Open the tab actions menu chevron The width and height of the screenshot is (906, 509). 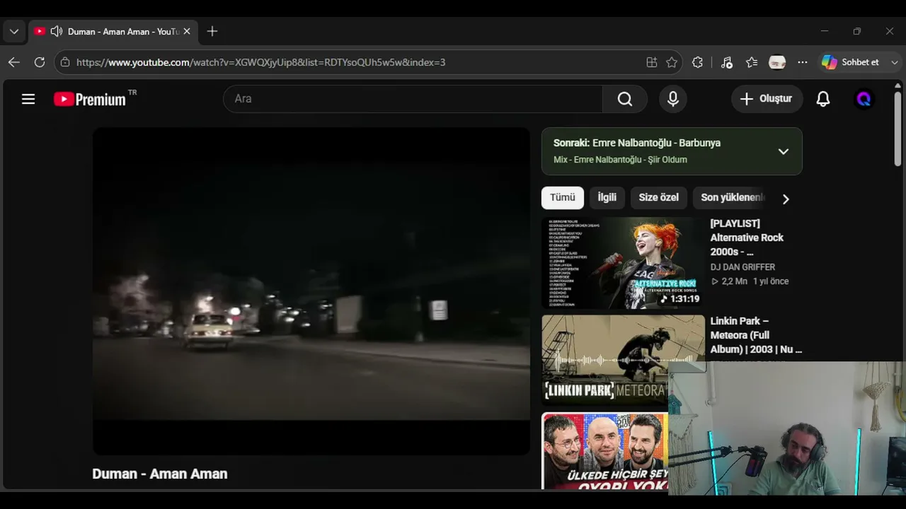coord(14,31)
